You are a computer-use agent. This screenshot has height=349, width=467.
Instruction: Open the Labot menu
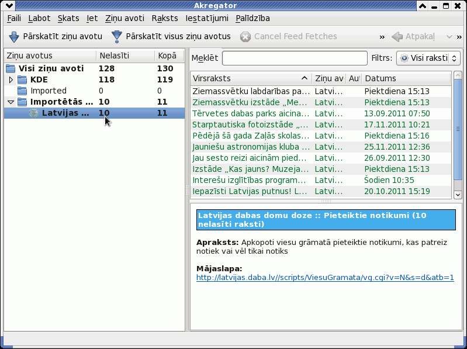click(39, 18)
